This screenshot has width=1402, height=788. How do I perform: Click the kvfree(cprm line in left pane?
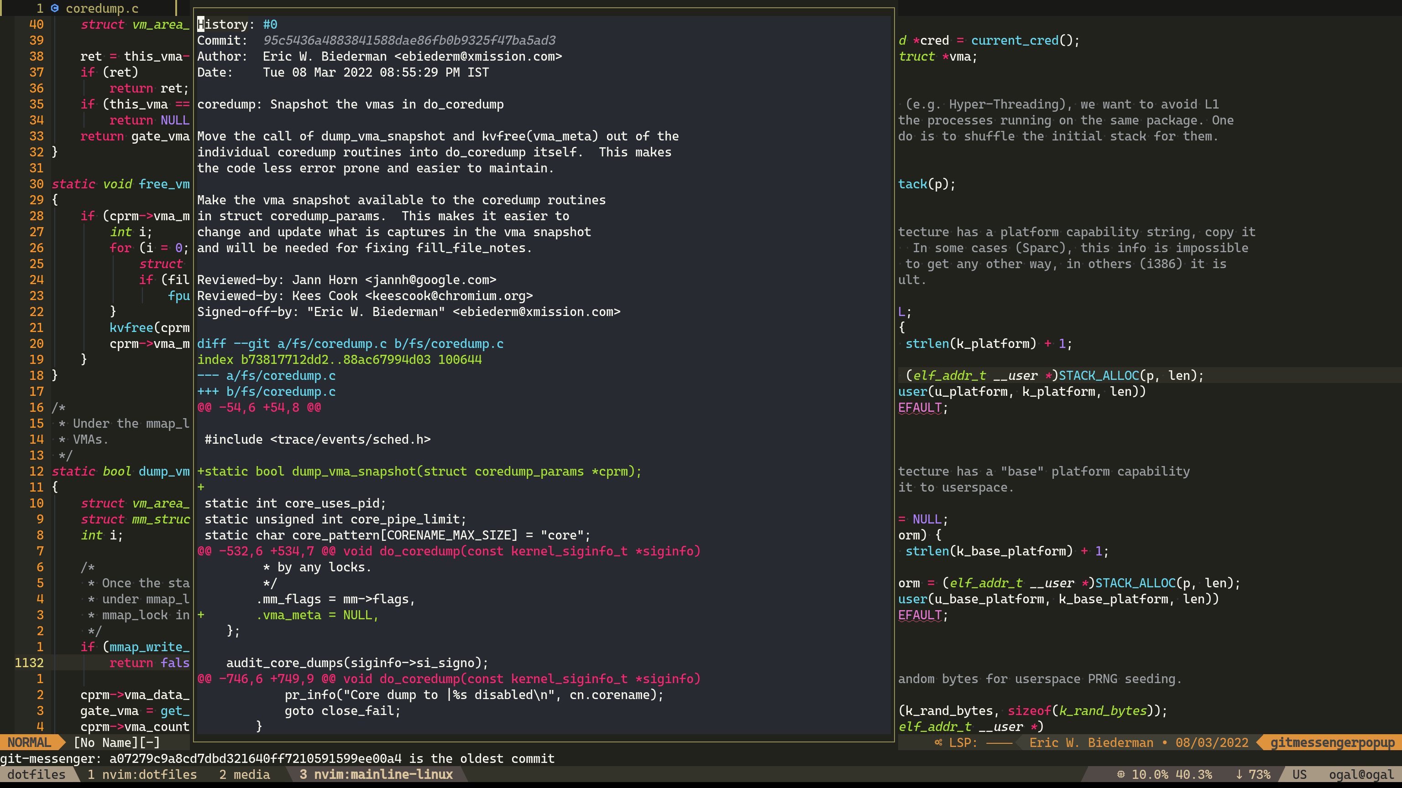(x=149, y=327)
